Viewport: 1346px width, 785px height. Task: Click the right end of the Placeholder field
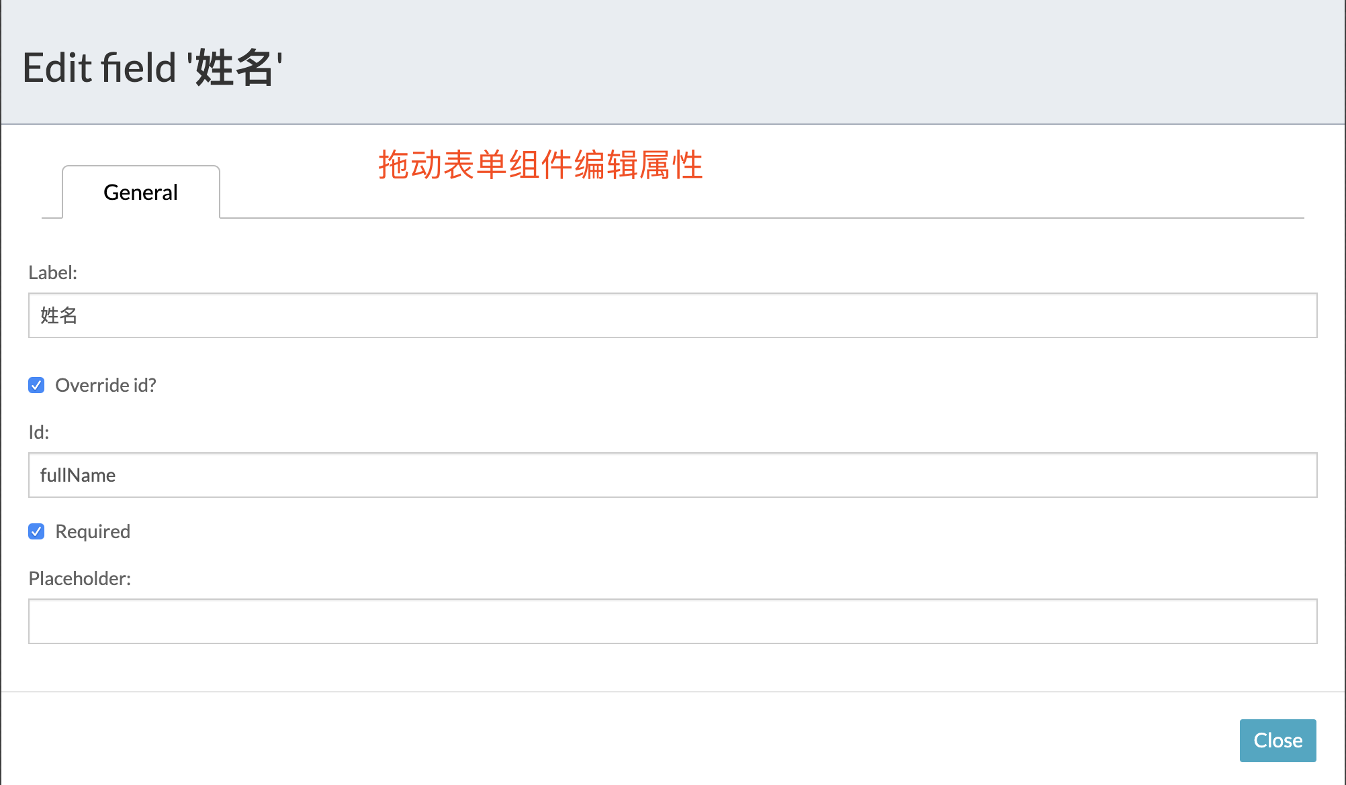[1296, 621]
